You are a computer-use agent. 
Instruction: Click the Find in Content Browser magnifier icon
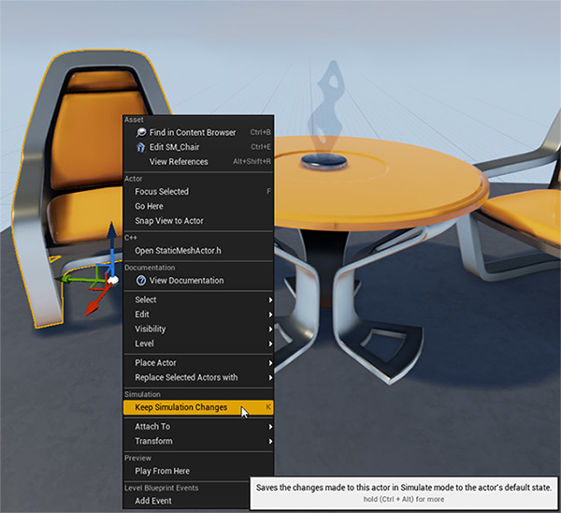pos(141,133)
